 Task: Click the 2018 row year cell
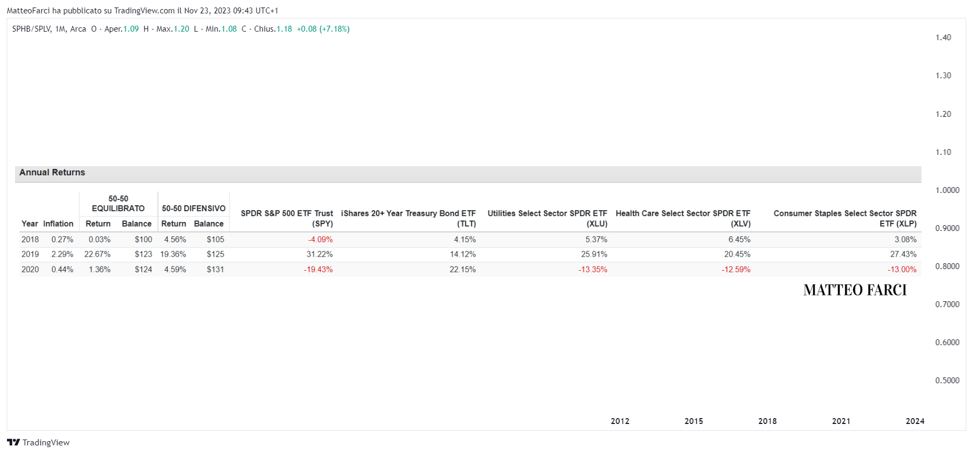pyautogui.click(x=30, y=240)
